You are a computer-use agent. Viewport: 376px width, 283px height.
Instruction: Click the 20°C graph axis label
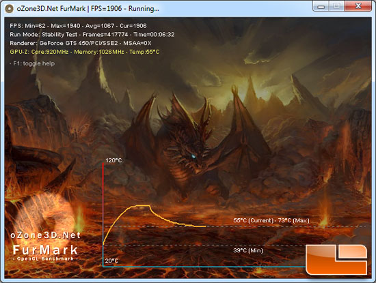tap(111, 260)
